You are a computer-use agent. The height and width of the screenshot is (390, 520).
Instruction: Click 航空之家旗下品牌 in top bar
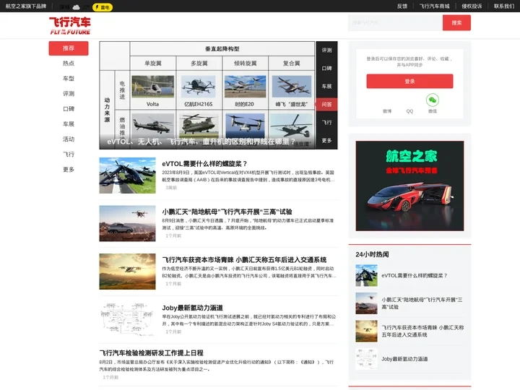point(26,6)
